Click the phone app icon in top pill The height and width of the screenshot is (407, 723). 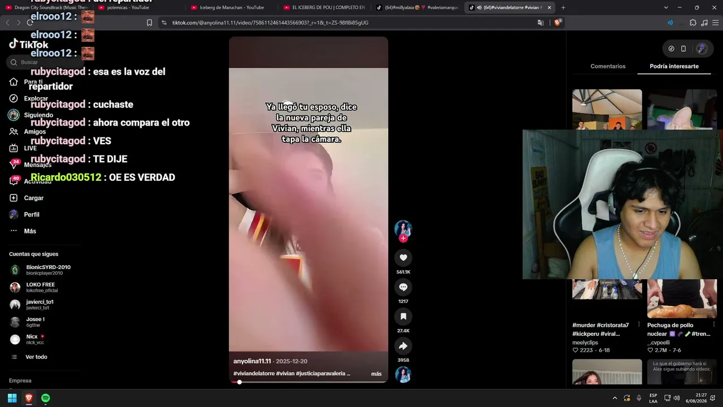(683, 49)
